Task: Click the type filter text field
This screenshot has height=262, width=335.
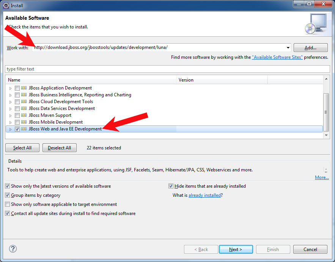Action: pos(167,69)
